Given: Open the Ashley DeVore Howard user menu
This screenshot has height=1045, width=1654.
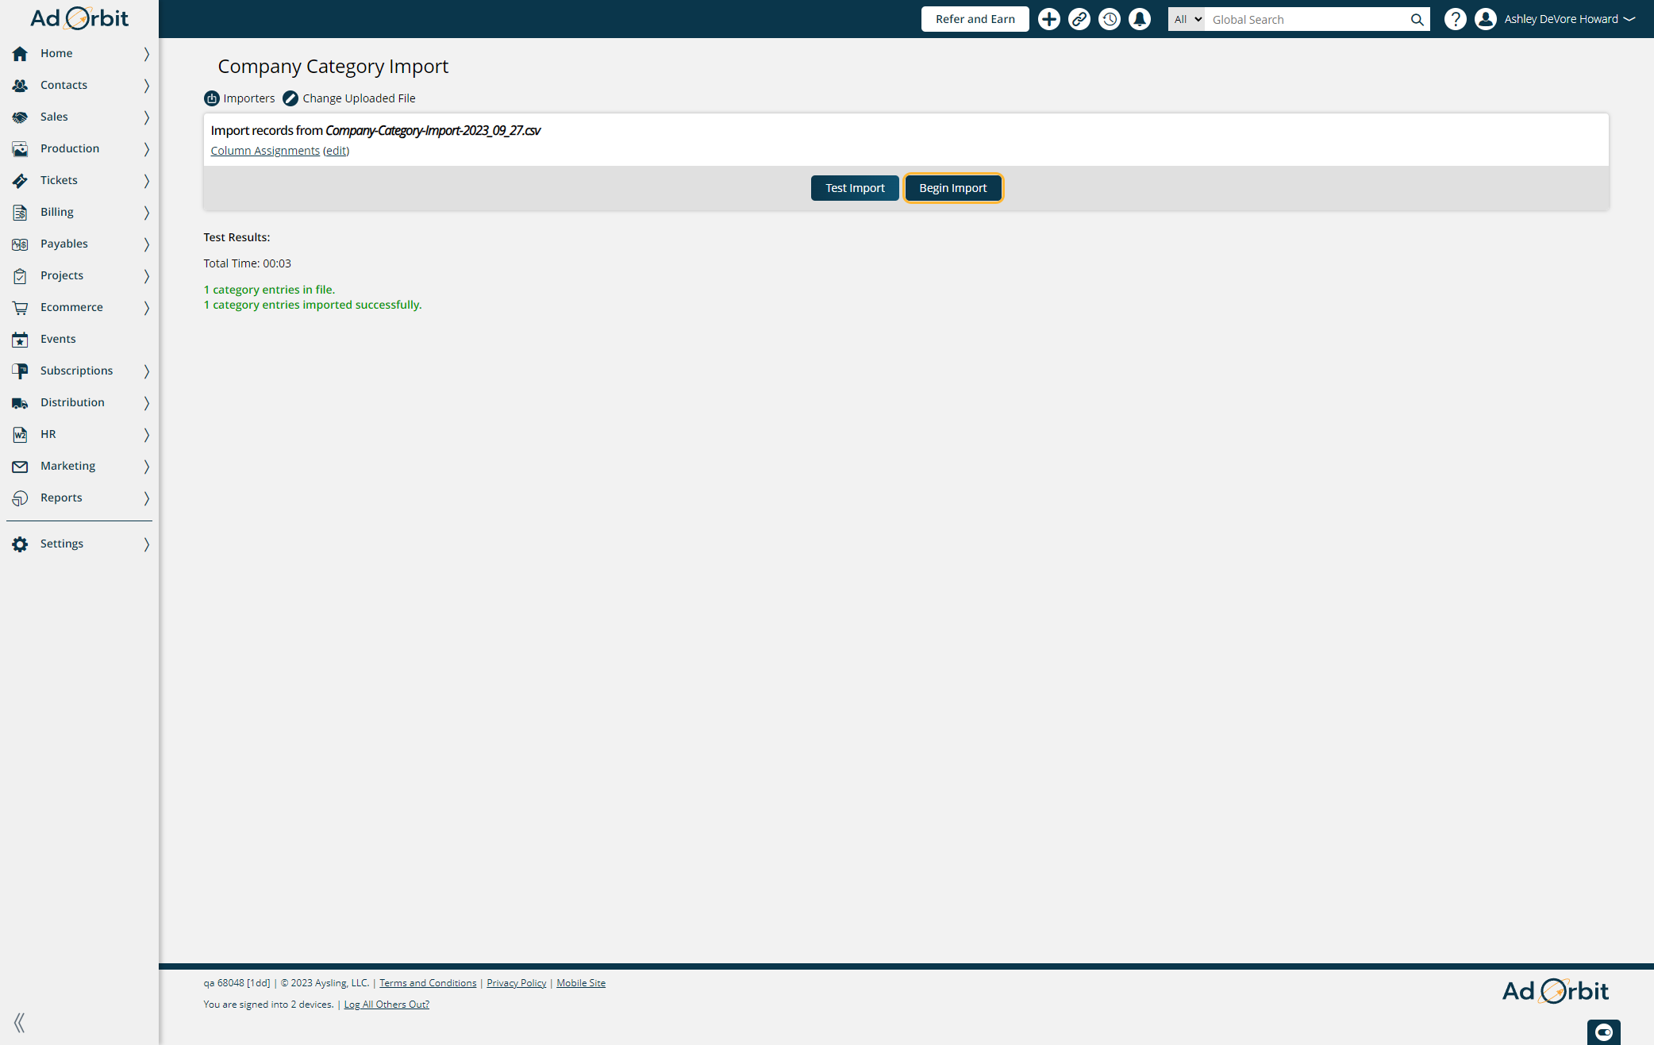Looking at the screenshot, I should pyautogui.click(x=1569, y=19).
